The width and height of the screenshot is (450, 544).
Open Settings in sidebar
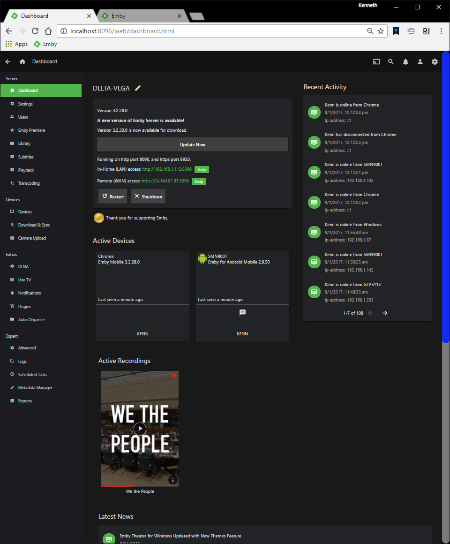point(41,104)
